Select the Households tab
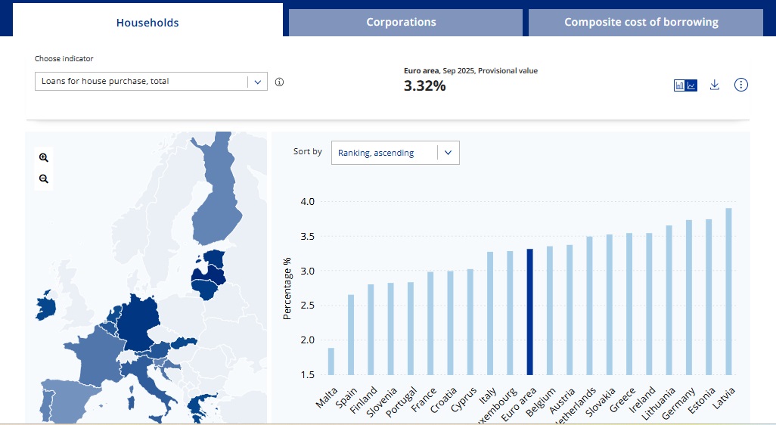Viewport: 776px width, 425px height. (147, 22)
